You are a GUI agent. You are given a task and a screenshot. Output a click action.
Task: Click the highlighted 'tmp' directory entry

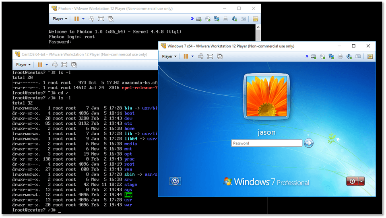pyautogui.click(x=128, y=195)
